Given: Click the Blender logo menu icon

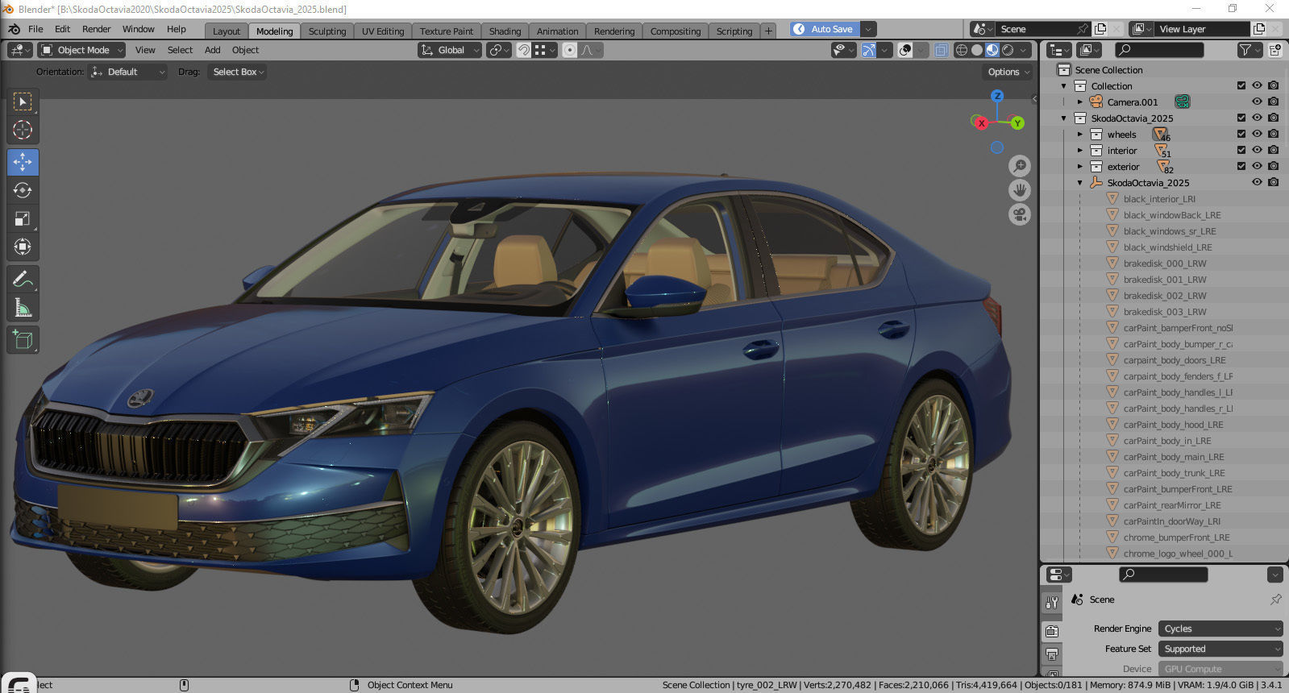Looking at the screenshot, I should coord(14,29).
